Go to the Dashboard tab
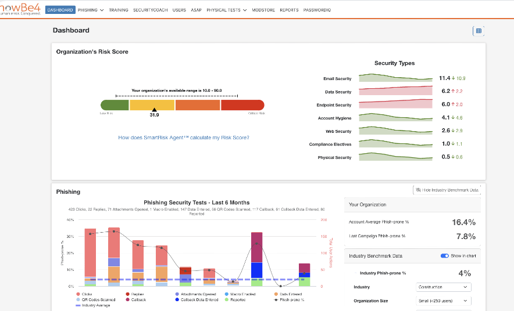This screenshot has height=311, width=514. tap(60, 10)
